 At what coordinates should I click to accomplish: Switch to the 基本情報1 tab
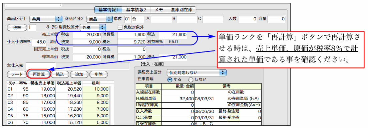(x=108, y=10)
